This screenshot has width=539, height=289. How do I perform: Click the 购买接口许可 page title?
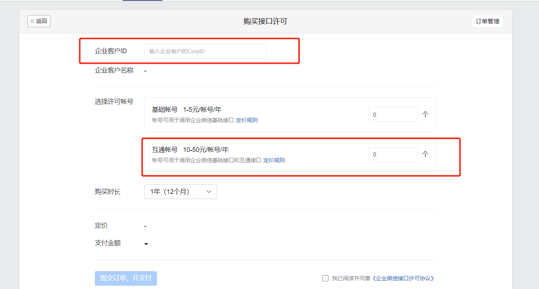(265, 22)
